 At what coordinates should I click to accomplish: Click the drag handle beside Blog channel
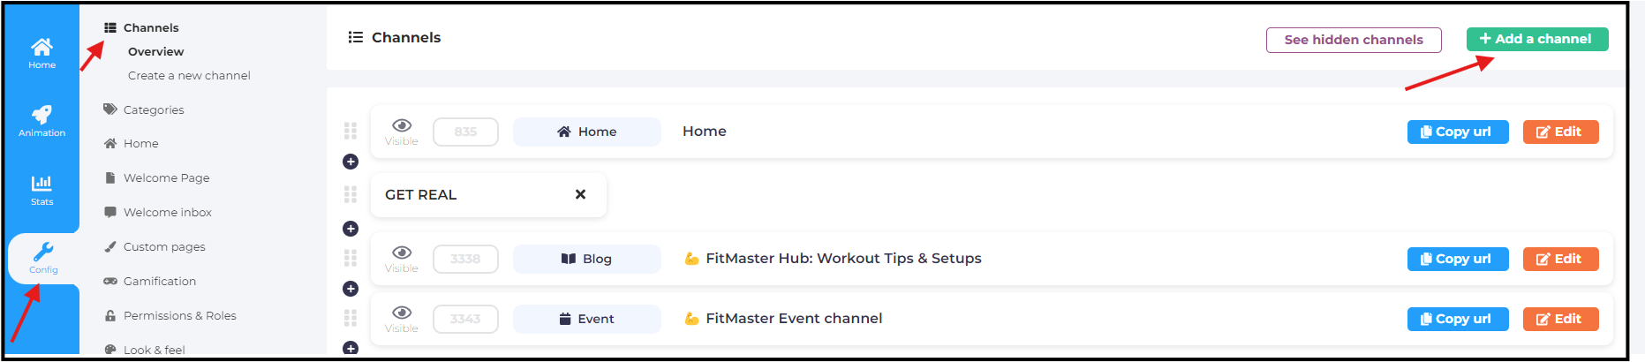point(351,258)
